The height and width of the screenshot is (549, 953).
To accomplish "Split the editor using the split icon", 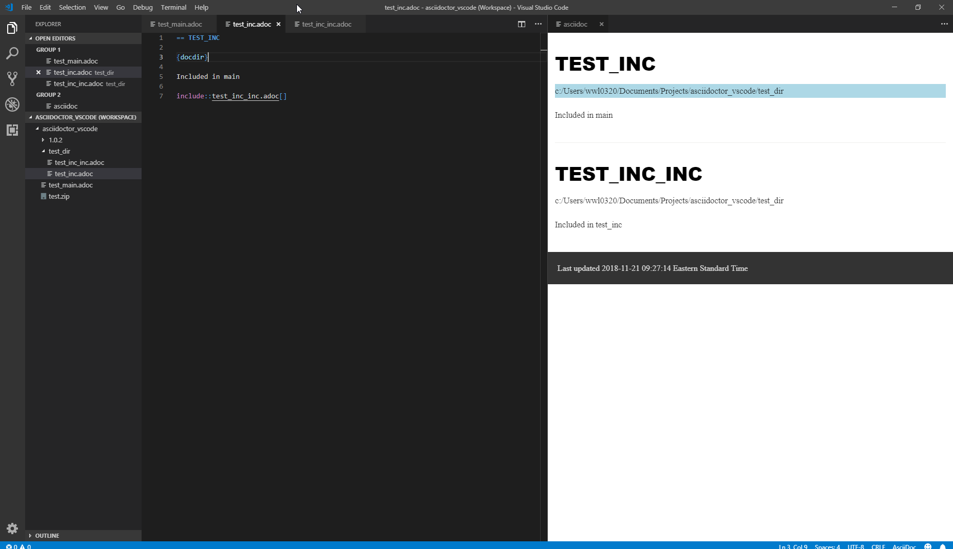I will pyautogui.click(x=522, y=24).
